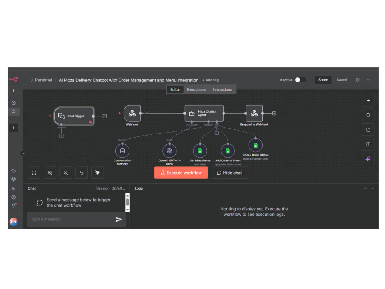Open the Personal user icon in the sidebar

coord(13,112)
